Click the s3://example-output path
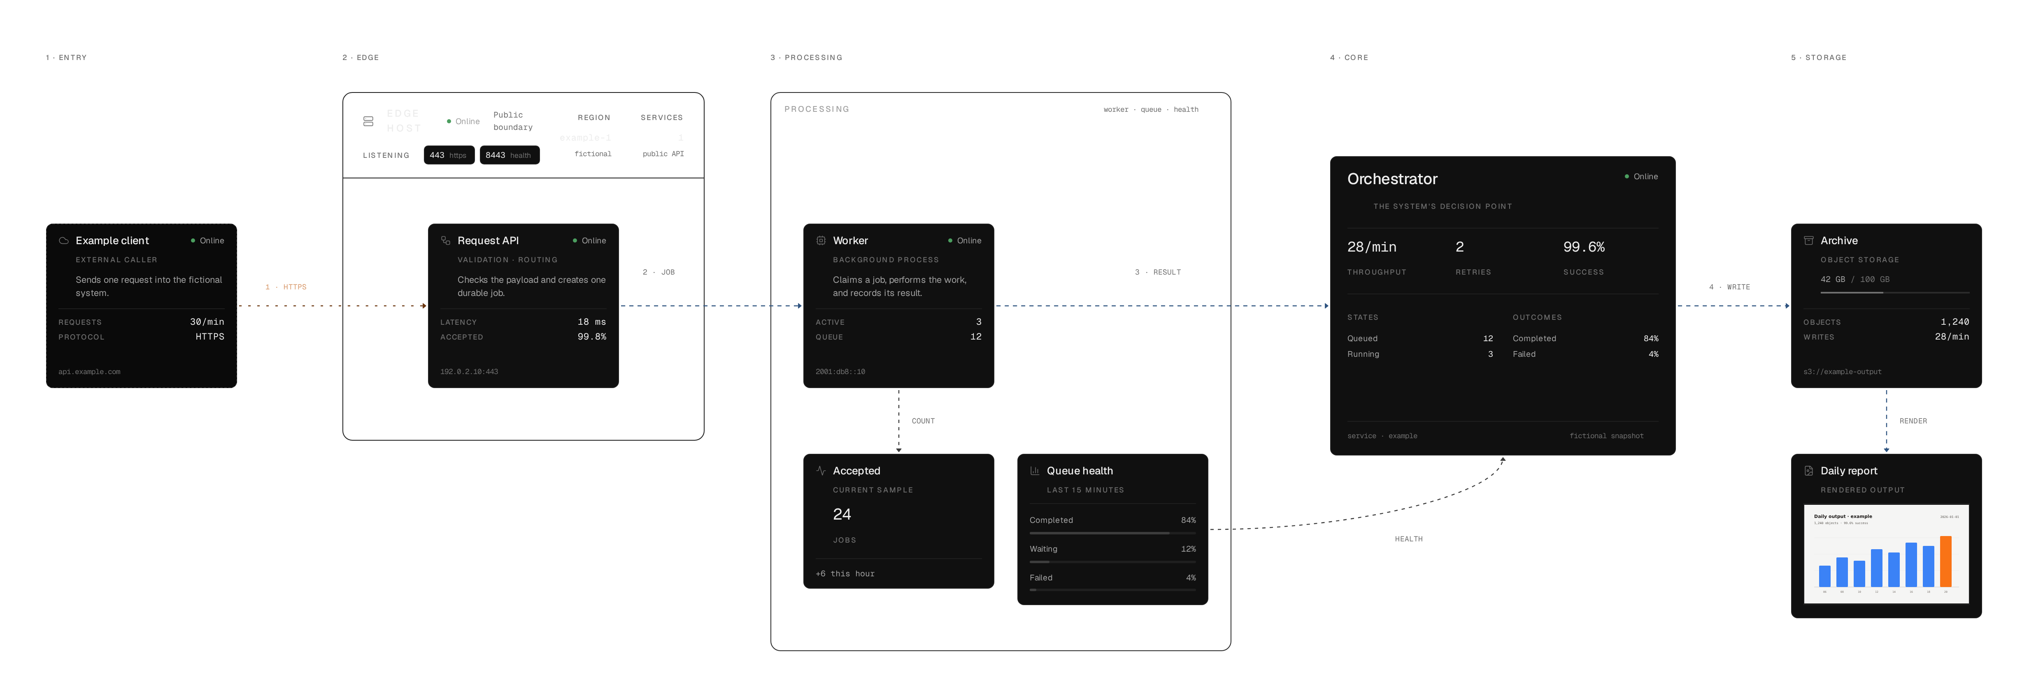This screenshot has height=698, width=2029. (1842, 372)
